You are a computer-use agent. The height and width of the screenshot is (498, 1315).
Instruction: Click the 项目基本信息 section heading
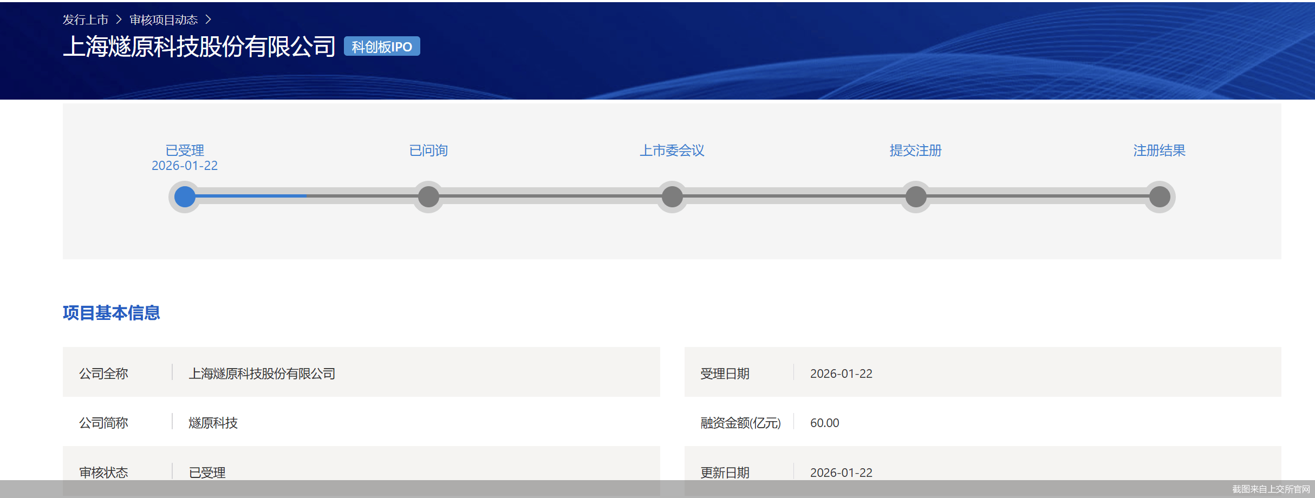coord(112,313)
